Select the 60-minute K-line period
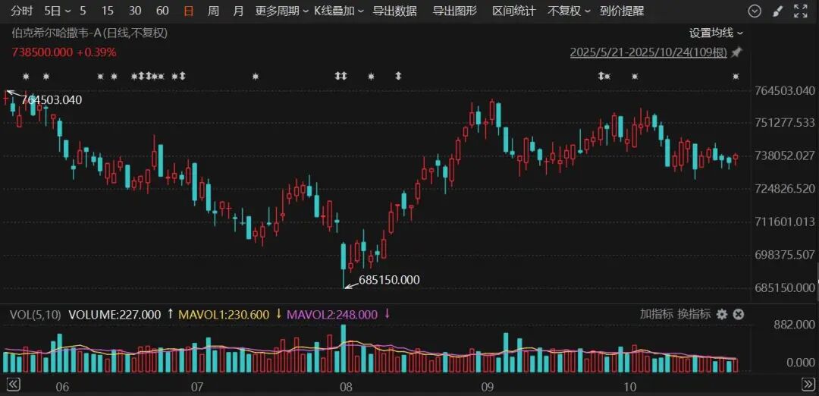Viewport: 819px width, 396px height. pyautogui.click(x=162, y=11)
